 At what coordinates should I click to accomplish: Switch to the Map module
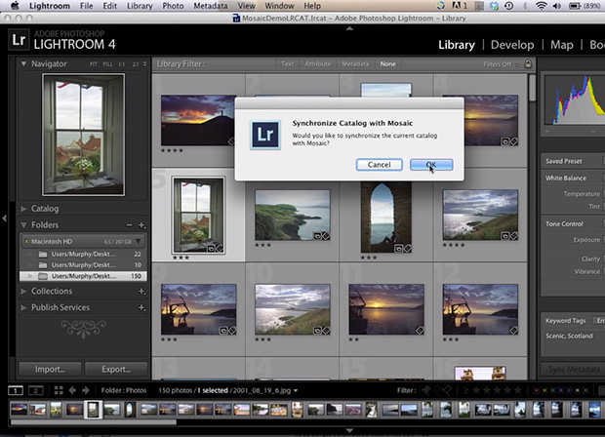561,45
